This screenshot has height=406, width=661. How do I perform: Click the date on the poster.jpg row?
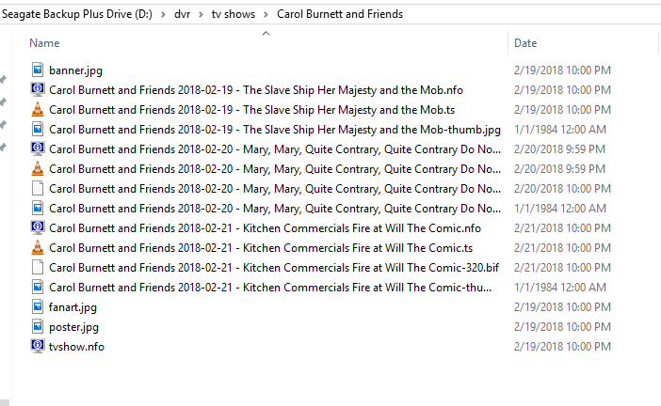point(562,327)
